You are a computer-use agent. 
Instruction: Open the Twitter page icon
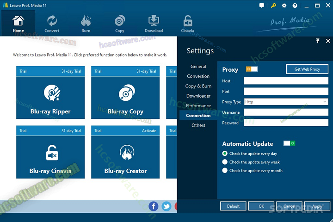pyautogui.click(x=166, y=206)
